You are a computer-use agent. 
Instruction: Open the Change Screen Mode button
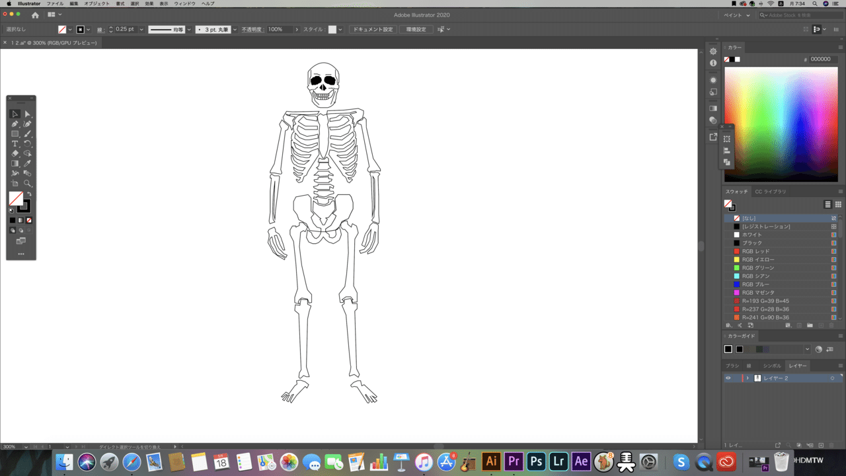21,241
